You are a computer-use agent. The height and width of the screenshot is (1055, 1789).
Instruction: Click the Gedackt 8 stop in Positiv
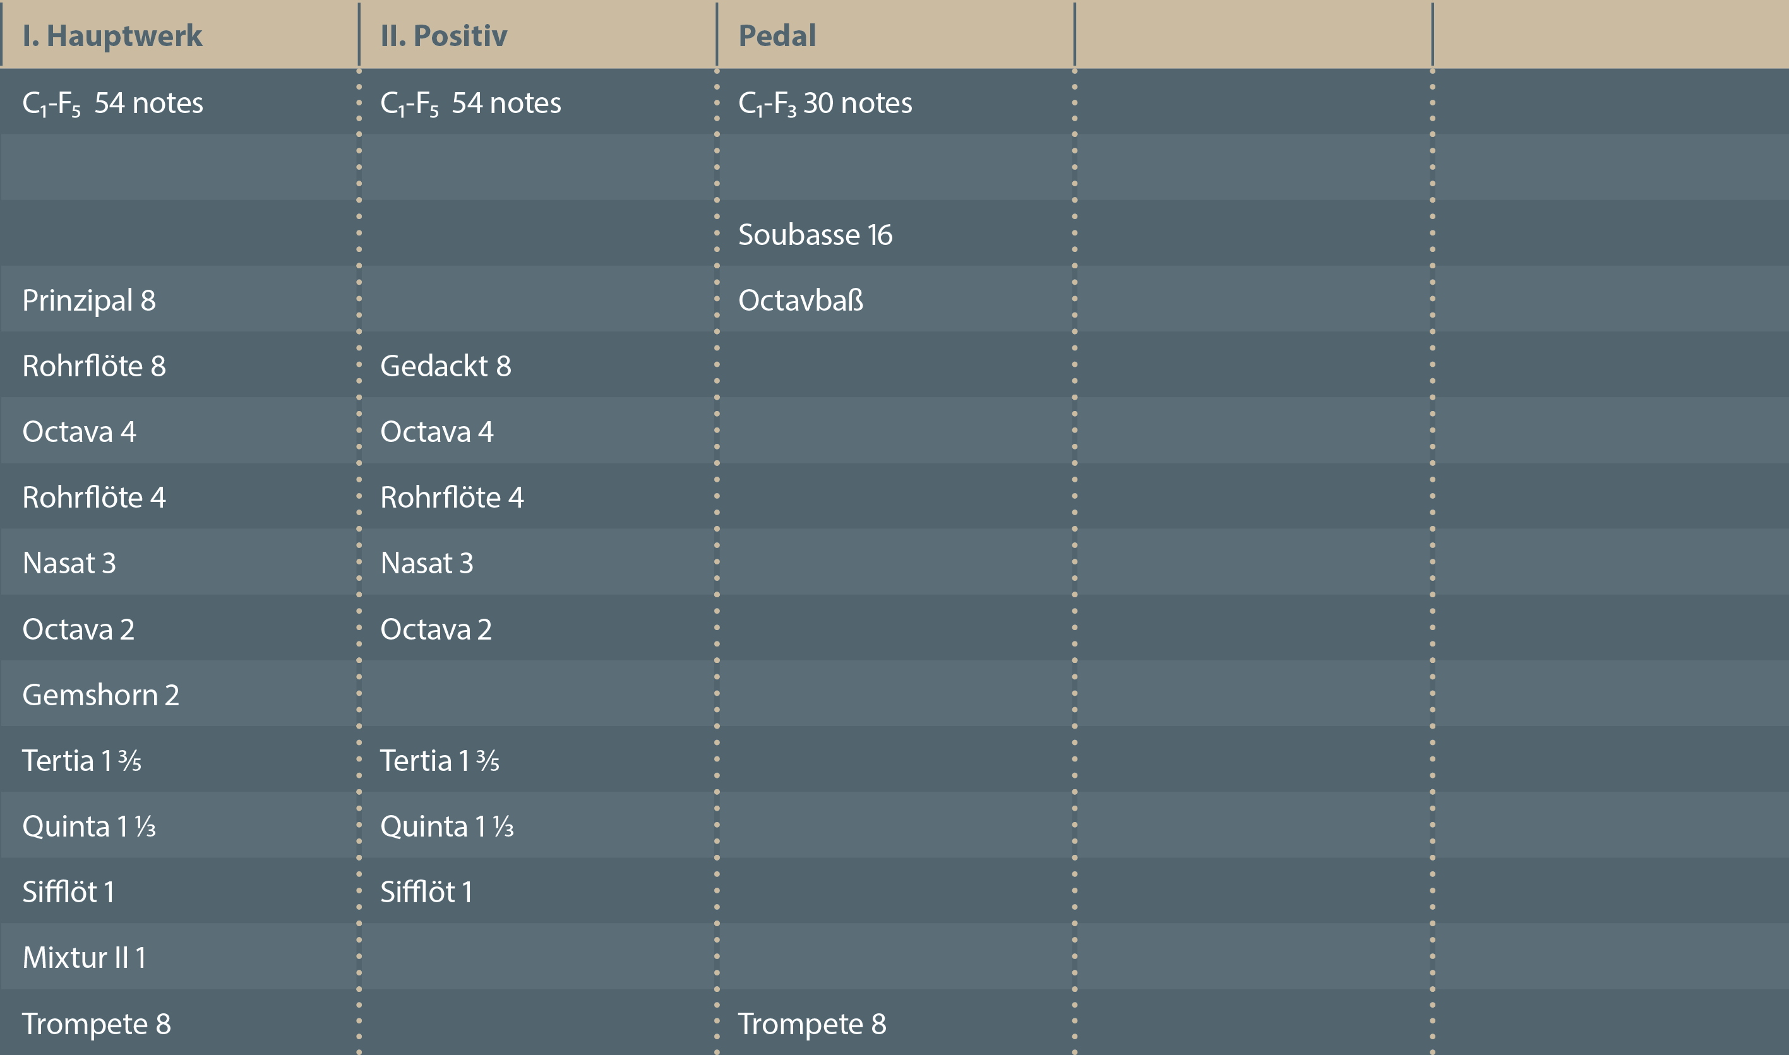pos(446,366)
